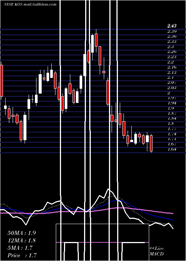
Task: Click the 2.2 price axis label
Action: pos(171,62)
